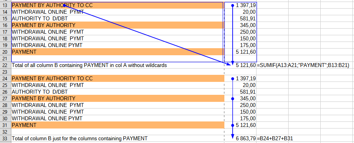Select row header 32

tap(5, 132)
